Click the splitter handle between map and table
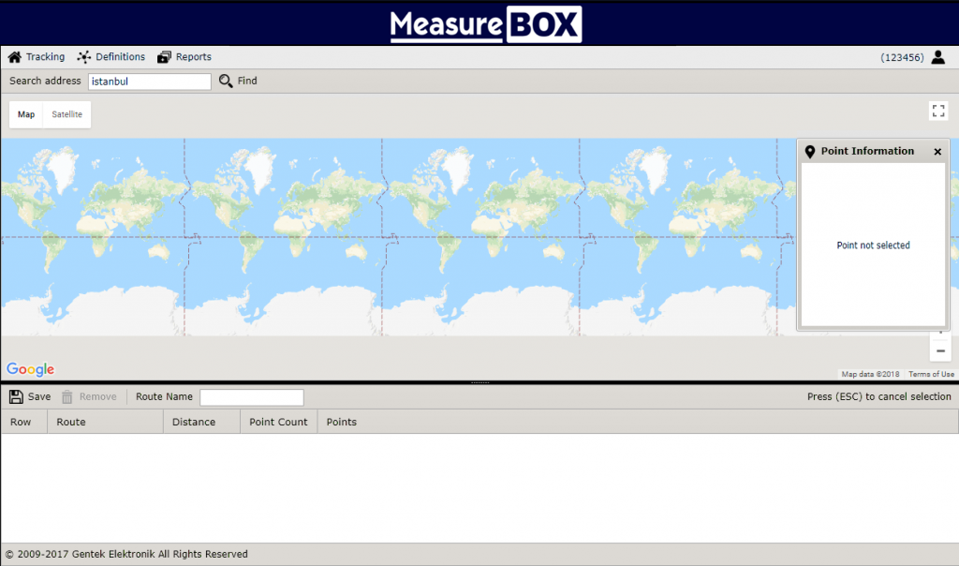Image resolution: width=959 pixels, height=566 pixels. (479, 382)
